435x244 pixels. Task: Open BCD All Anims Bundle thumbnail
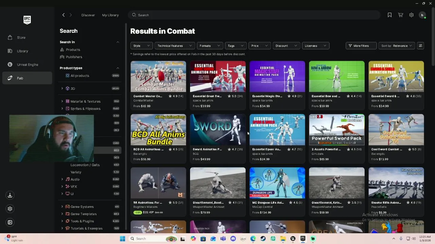(158, 130)
